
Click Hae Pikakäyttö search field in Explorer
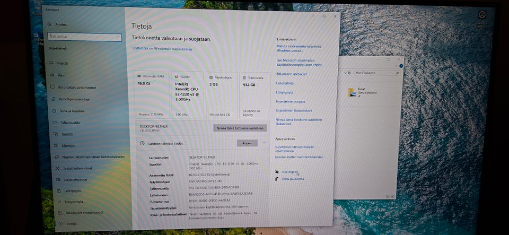[x=376, y=73]
